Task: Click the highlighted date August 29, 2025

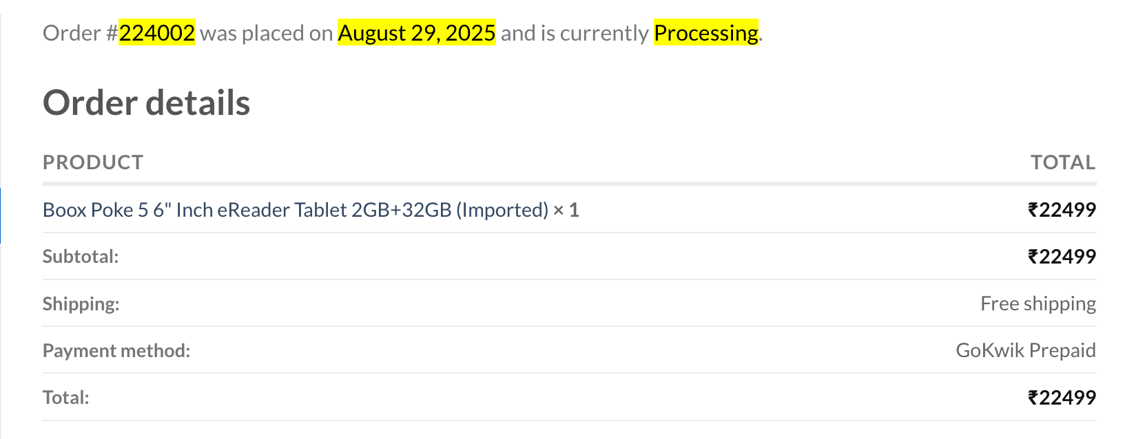Action: (x=416, y=33)
